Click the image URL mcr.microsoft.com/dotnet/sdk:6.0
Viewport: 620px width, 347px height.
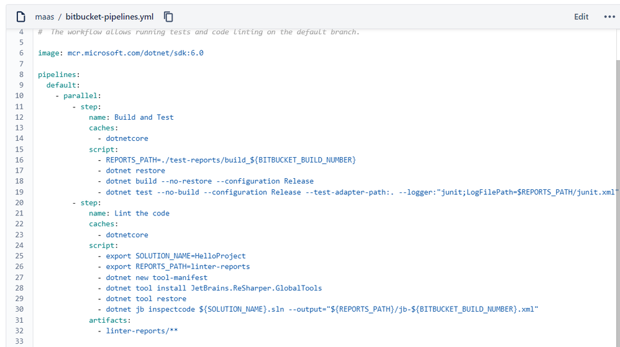coord(135,53)
